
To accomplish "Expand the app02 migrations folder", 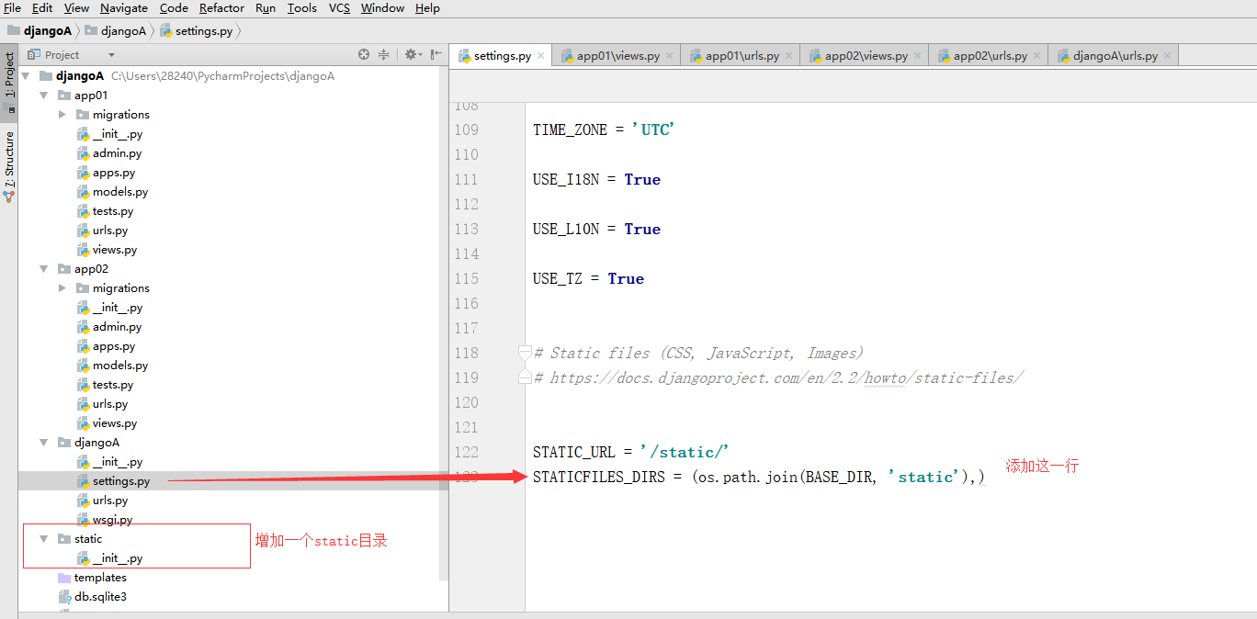I will (x=62, y=288).
